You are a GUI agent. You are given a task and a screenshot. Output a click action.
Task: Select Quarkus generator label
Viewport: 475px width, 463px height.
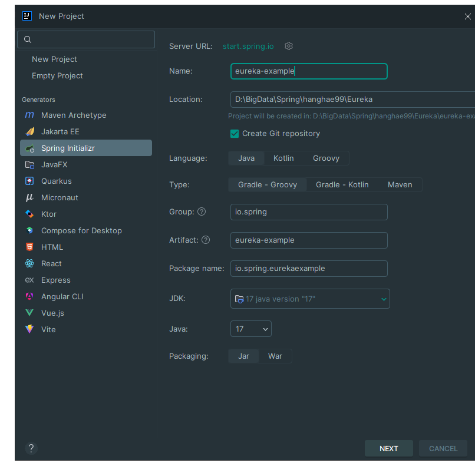tap(57, 181)
